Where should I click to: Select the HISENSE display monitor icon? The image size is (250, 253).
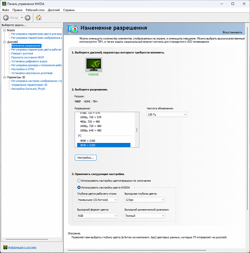94,65
